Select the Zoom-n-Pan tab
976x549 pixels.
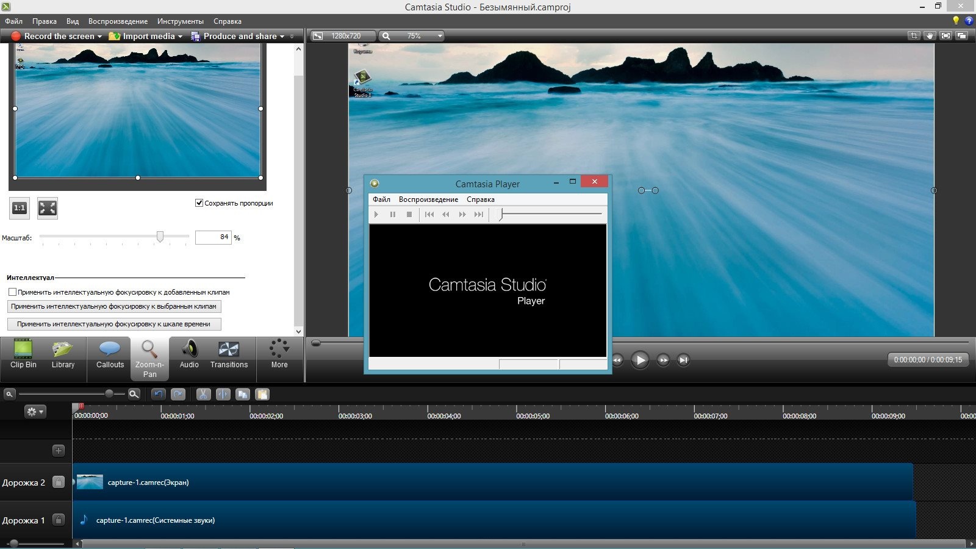tap(149, 359)
